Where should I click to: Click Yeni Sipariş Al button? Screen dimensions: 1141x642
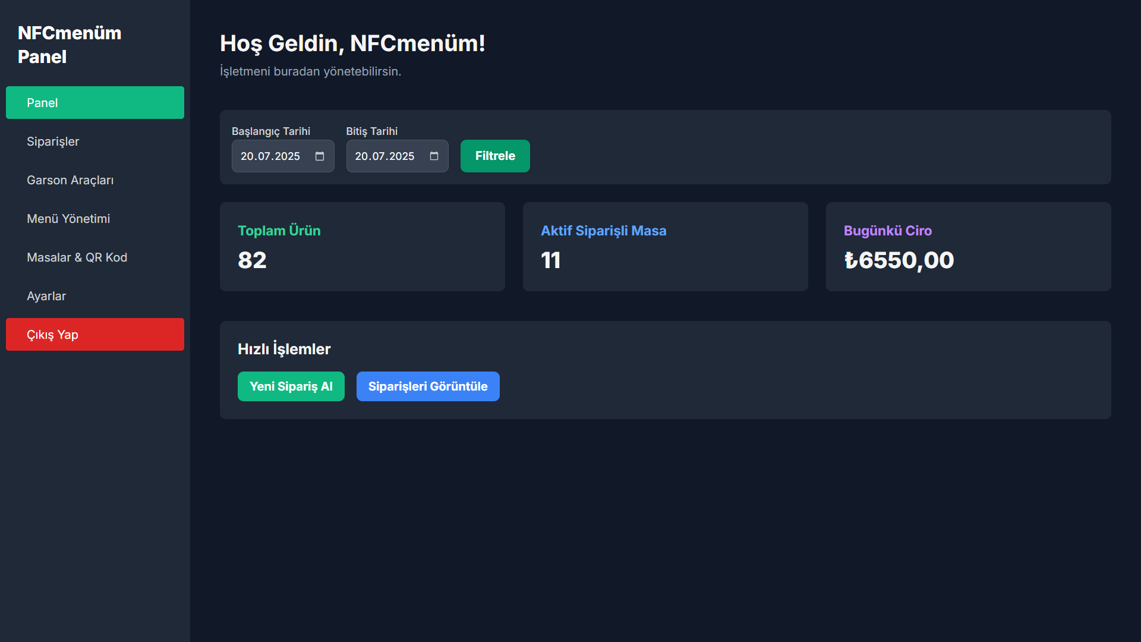[291, 386]
